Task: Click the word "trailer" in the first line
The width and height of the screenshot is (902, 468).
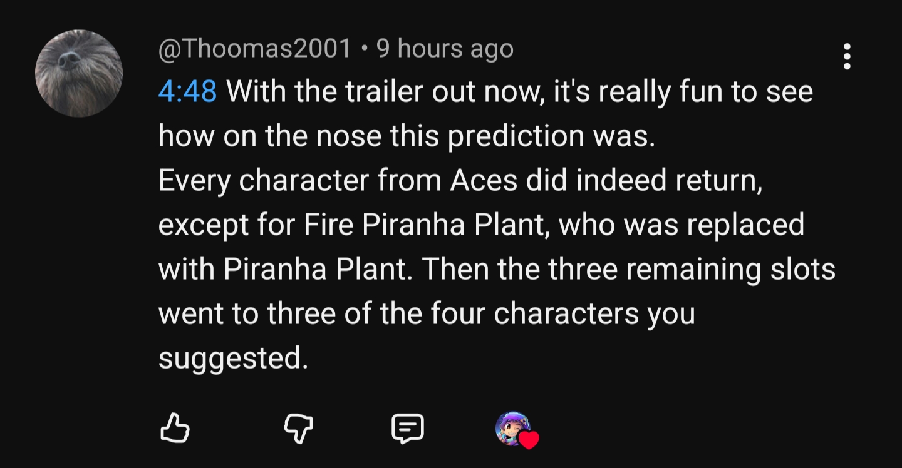Action: point(375,92)
